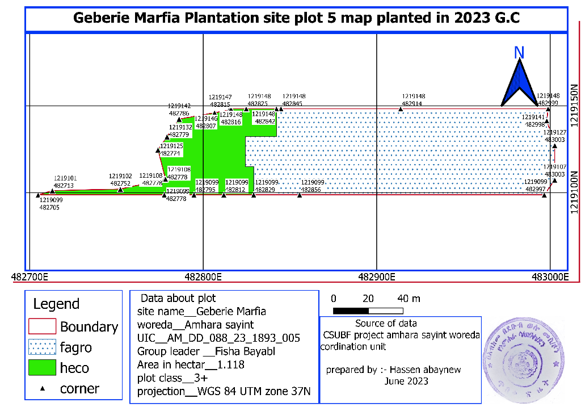Click the 482800E axis label
Viewport: 581px width, 411px height.
click(203, 278)
